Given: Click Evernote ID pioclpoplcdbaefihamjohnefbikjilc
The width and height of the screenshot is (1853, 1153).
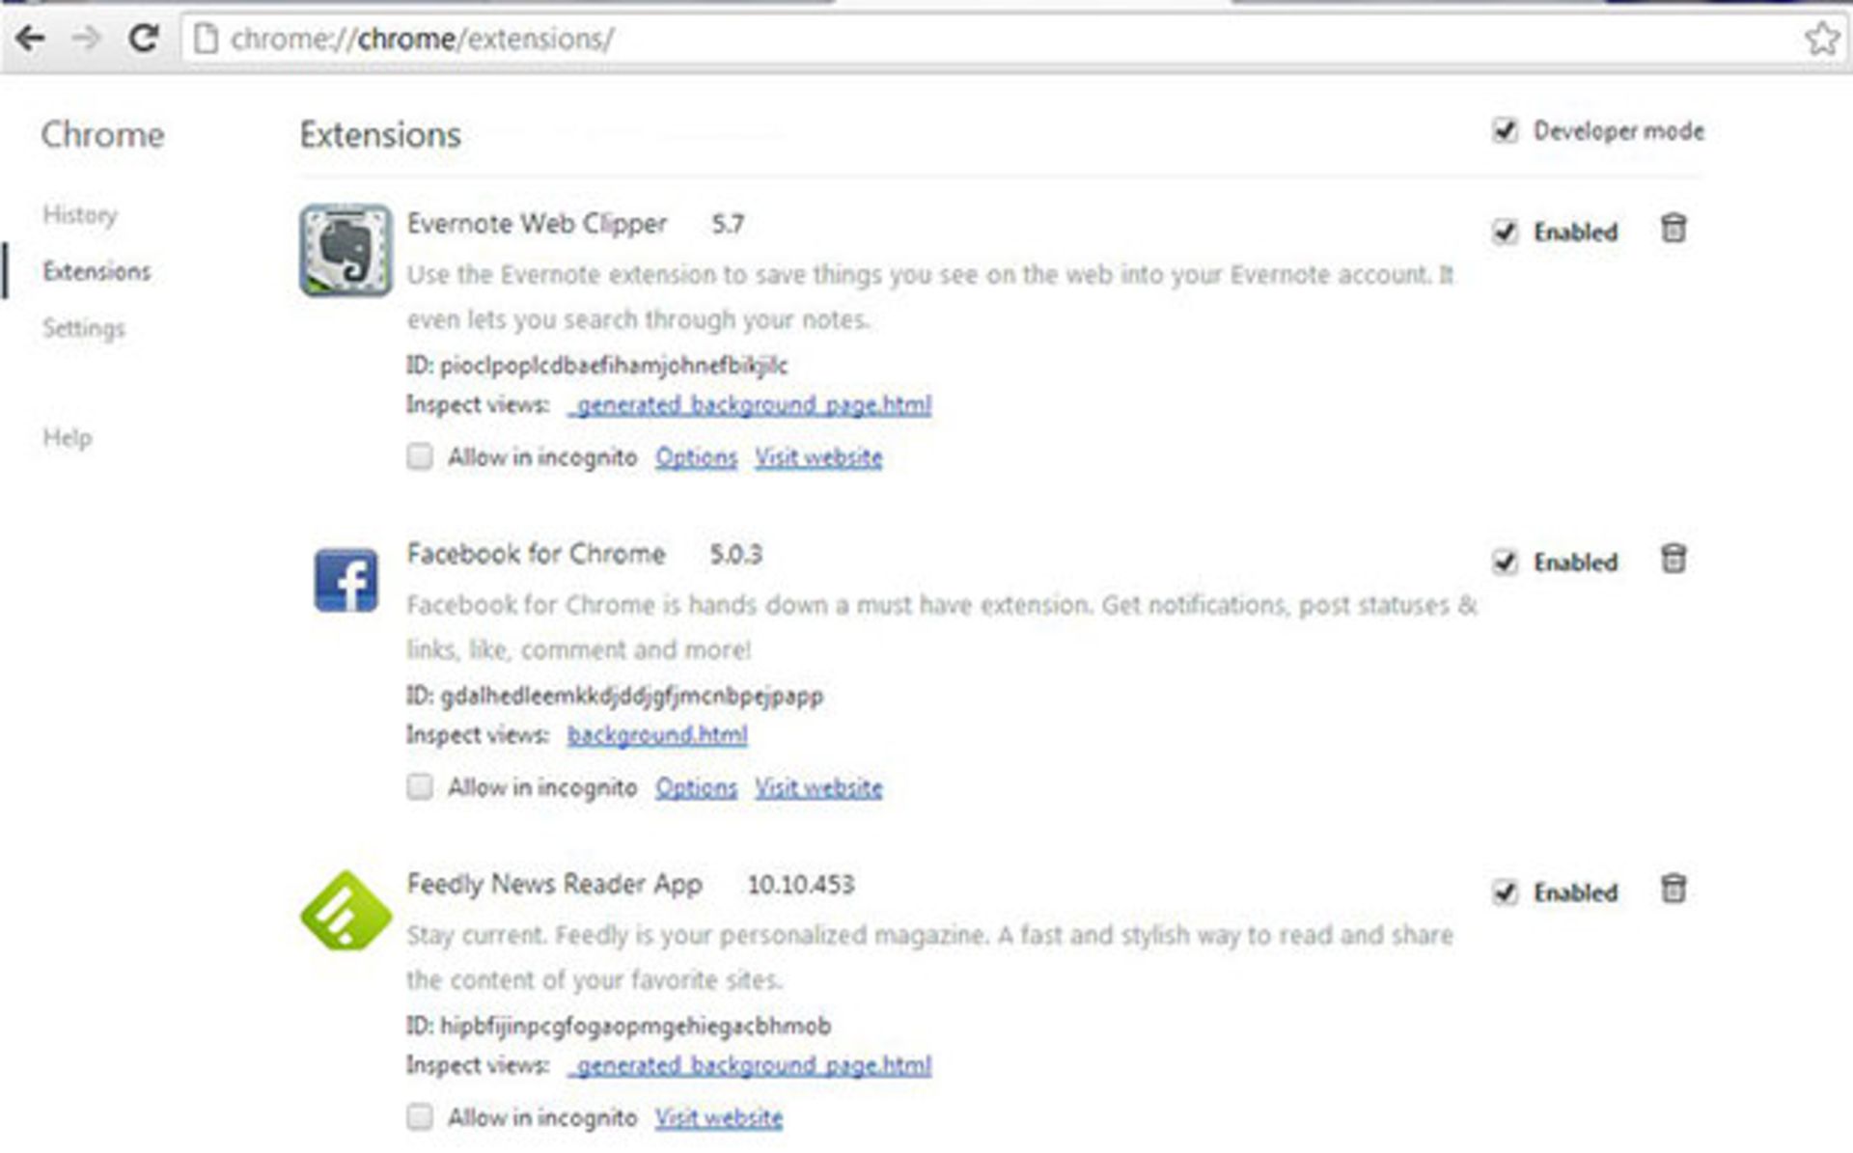Looking at the screenshot, I should pyautogui.click(x=614, y=366).
